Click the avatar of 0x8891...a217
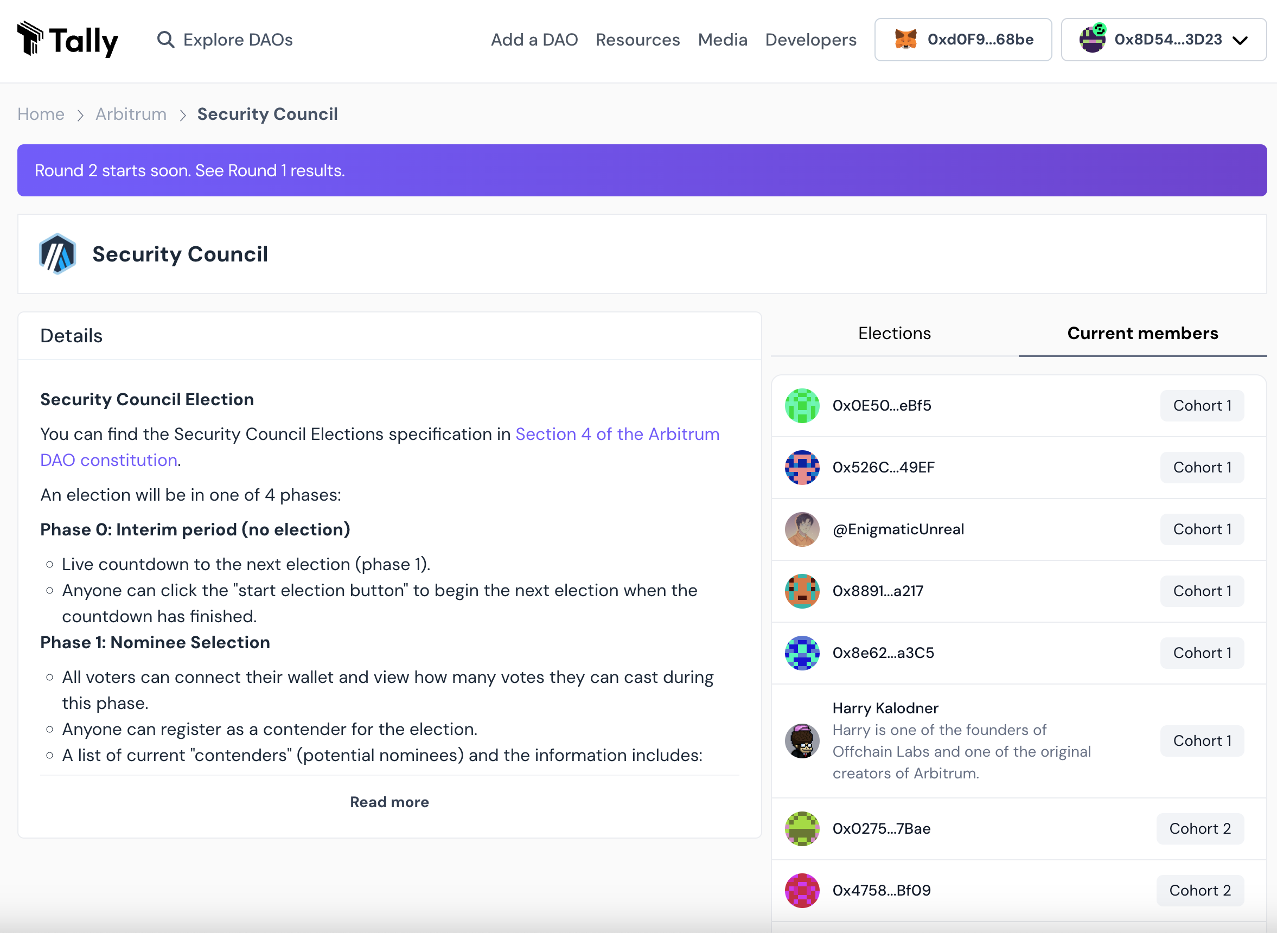Screen dimensions: 1277x933 pyautogui.click(x=802, y=591)
